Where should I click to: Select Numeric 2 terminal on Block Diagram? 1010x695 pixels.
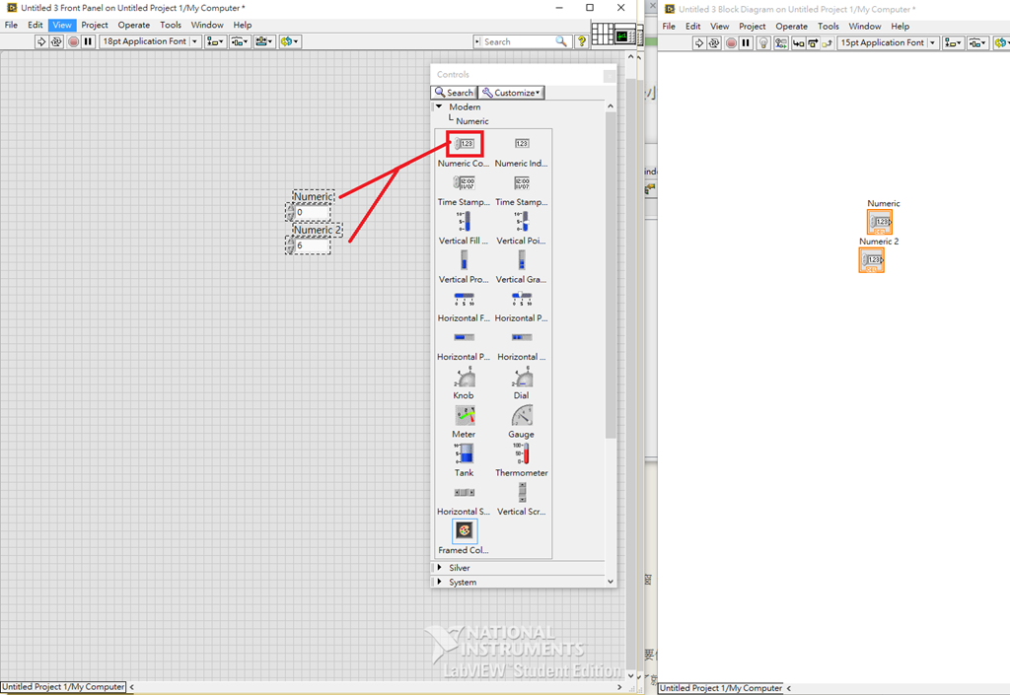[872, 260]
